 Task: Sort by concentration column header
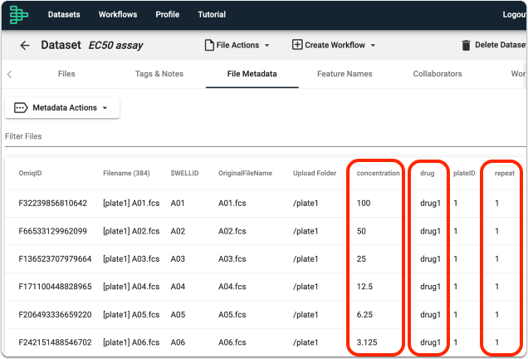378,173
